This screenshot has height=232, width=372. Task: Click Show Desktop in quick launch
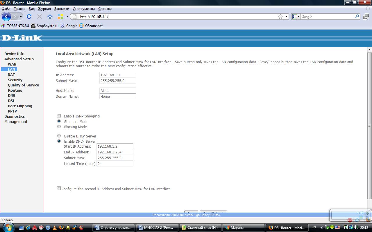[22, 228]
